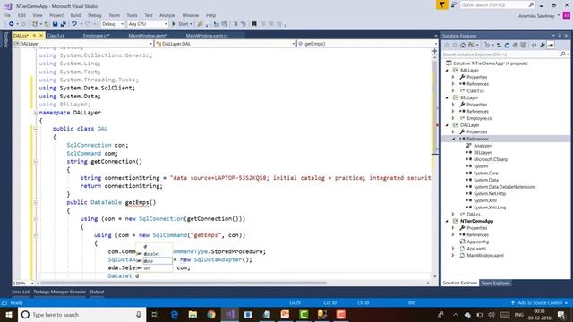The height and width of the screenshot is (322, 573).
Task: Open the action center notification icon
Action: pos(561,314)
